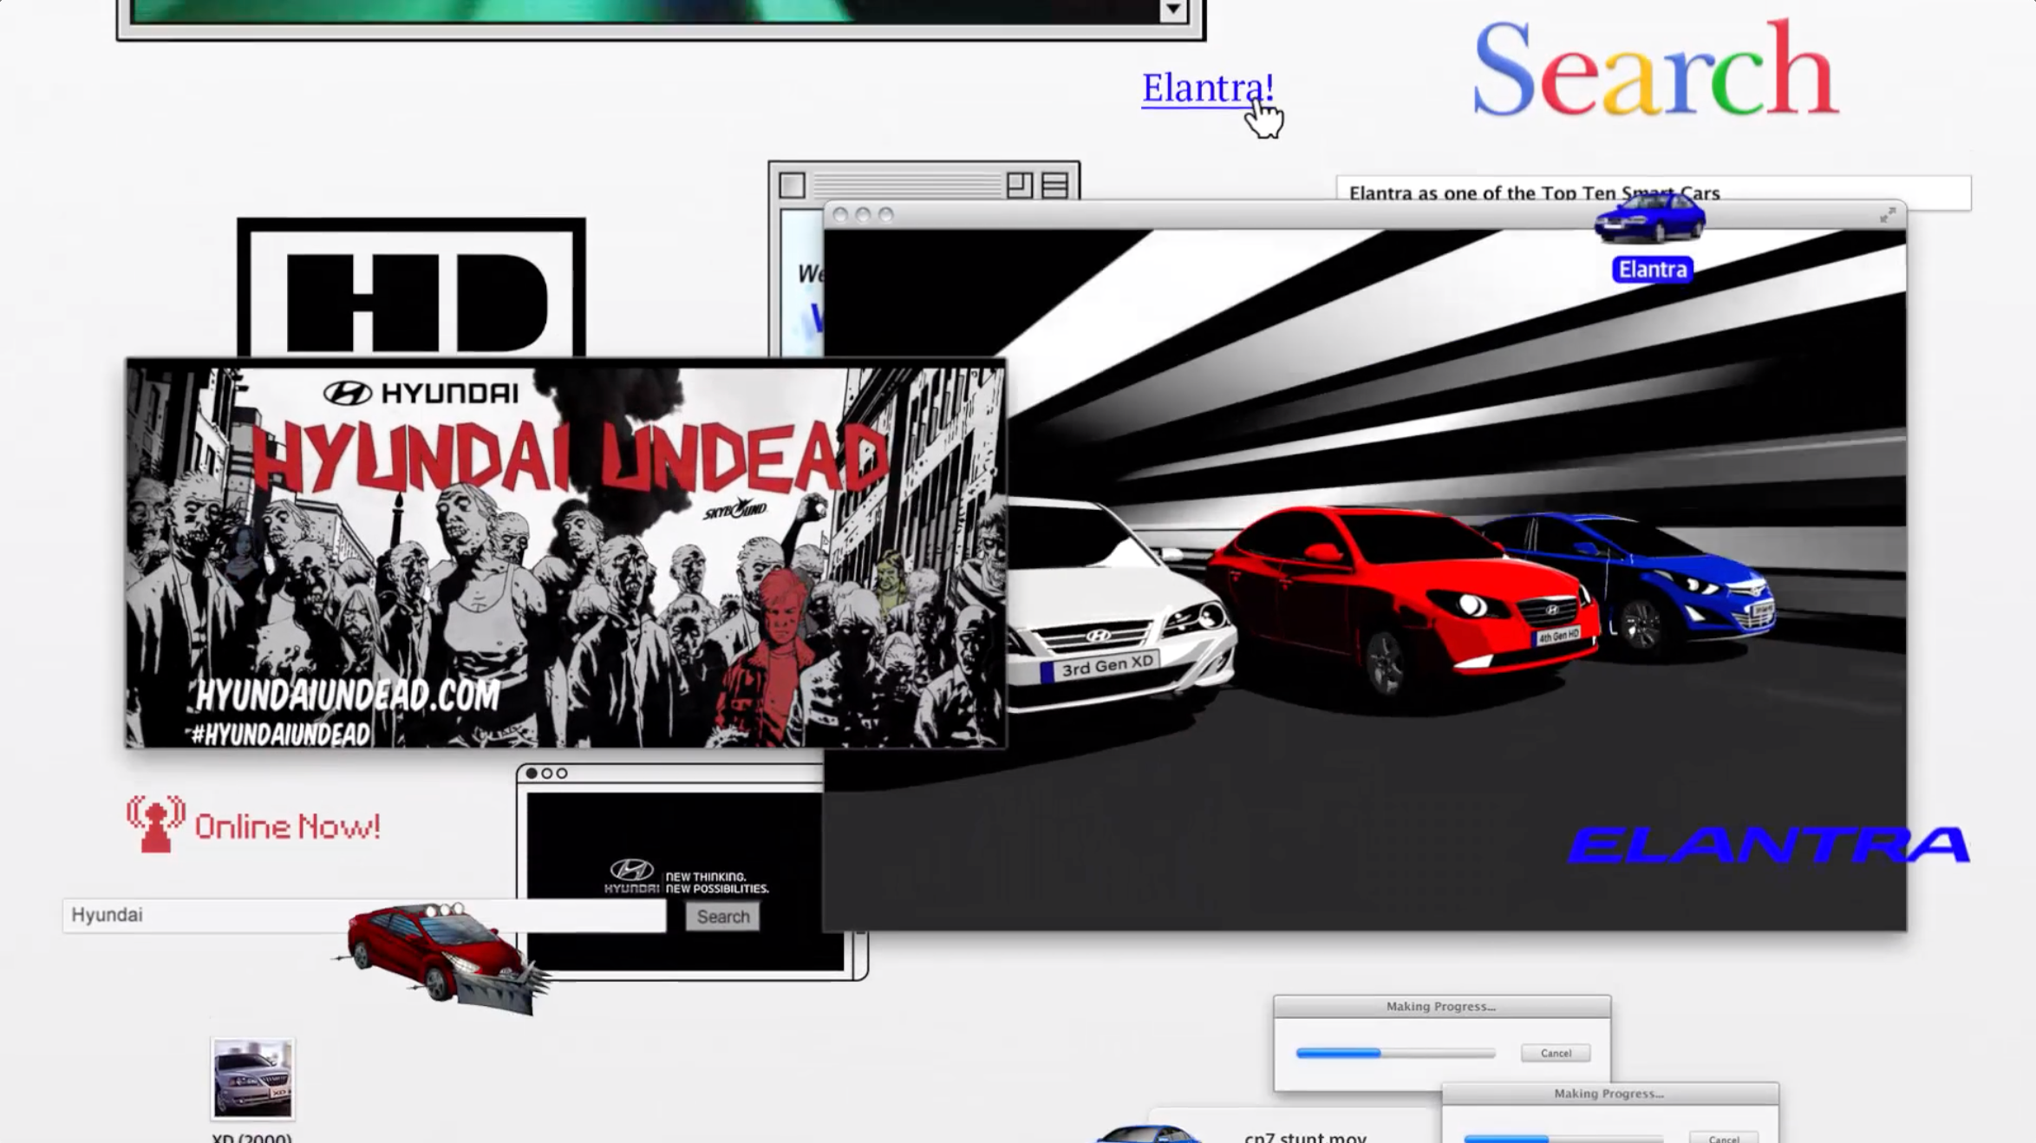Click the blue ELANTRA wordmark
Viewport: 2036px width, 1143px height.
[x=1769, y=845]
